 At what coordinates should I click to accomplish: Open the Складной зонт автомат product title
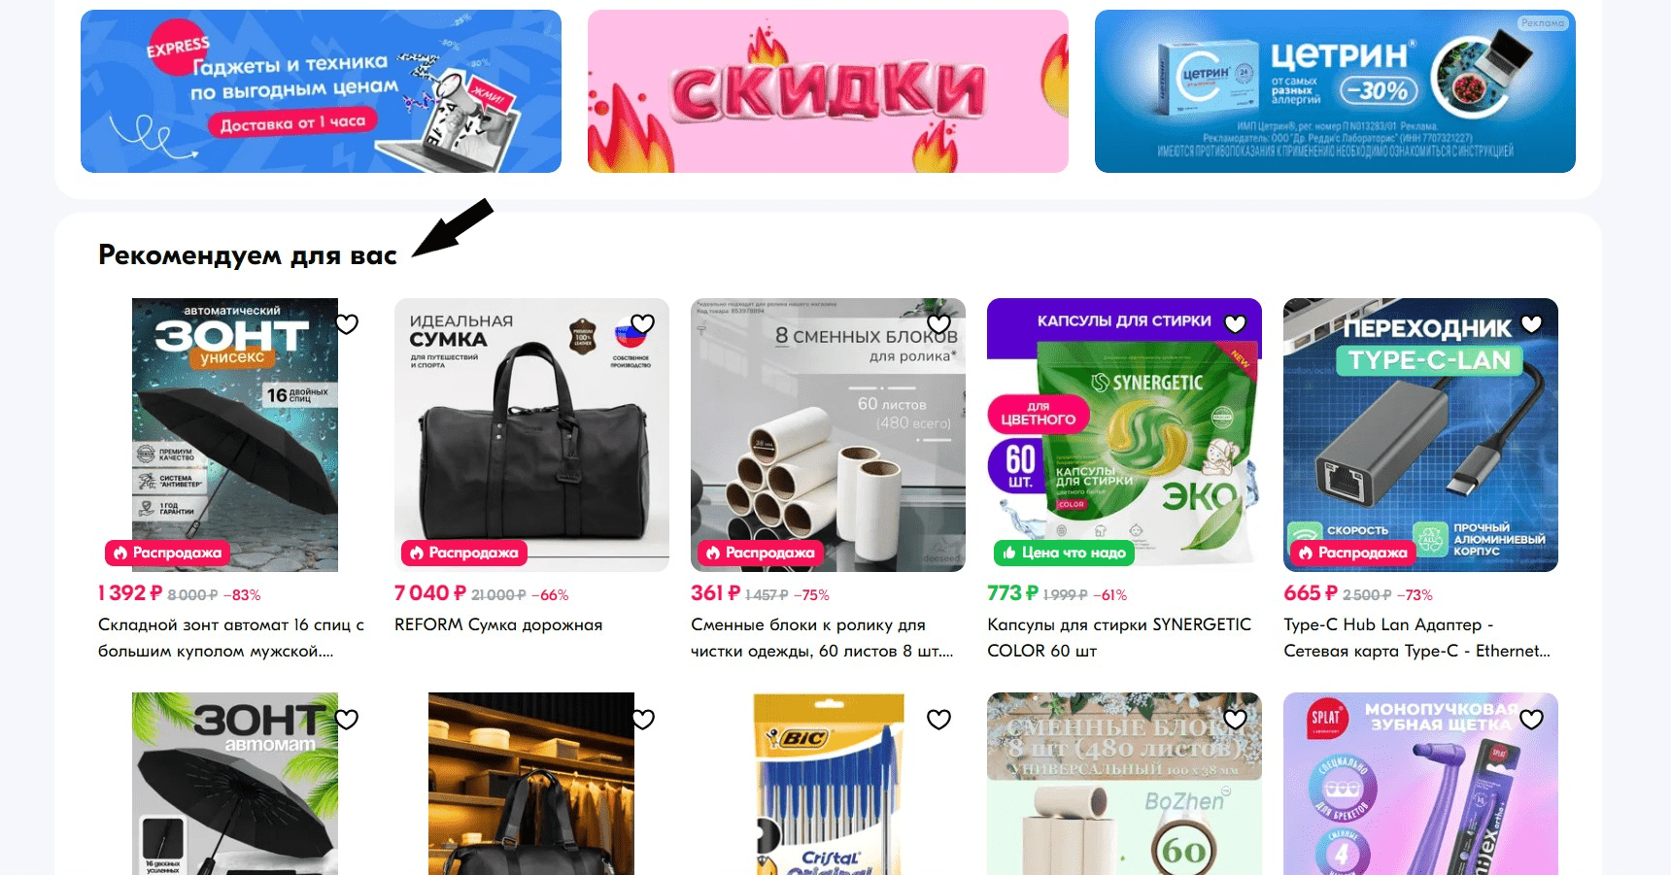click(x=231, y=638)
